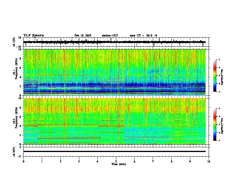Select the "ch.3(V)" axis label

pos(14,152)
